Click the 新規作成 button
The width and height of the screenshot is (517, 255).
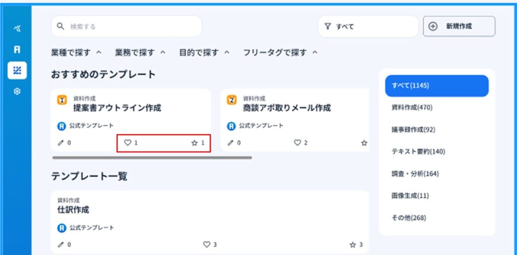[x=459, y=26]
